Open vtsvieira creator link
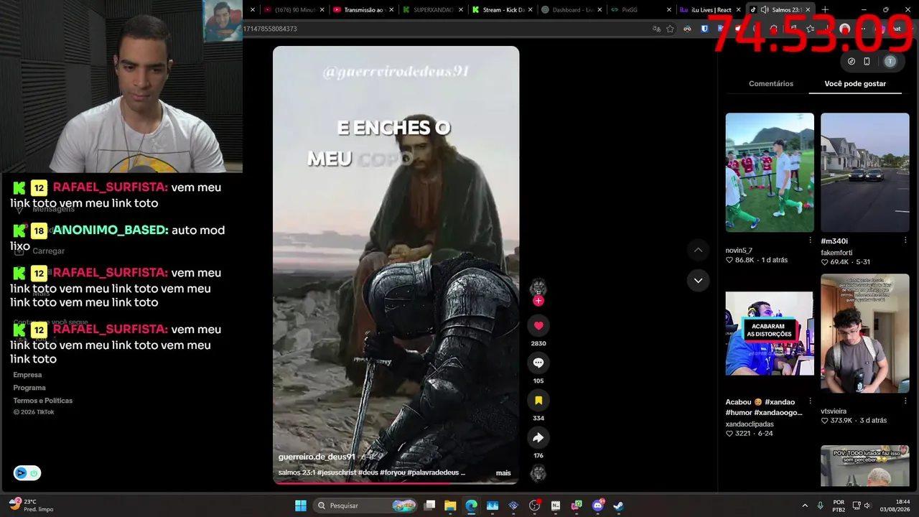 coord(834,411)
